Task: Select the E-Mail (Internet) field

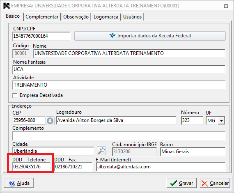Action: pos(161,167)
